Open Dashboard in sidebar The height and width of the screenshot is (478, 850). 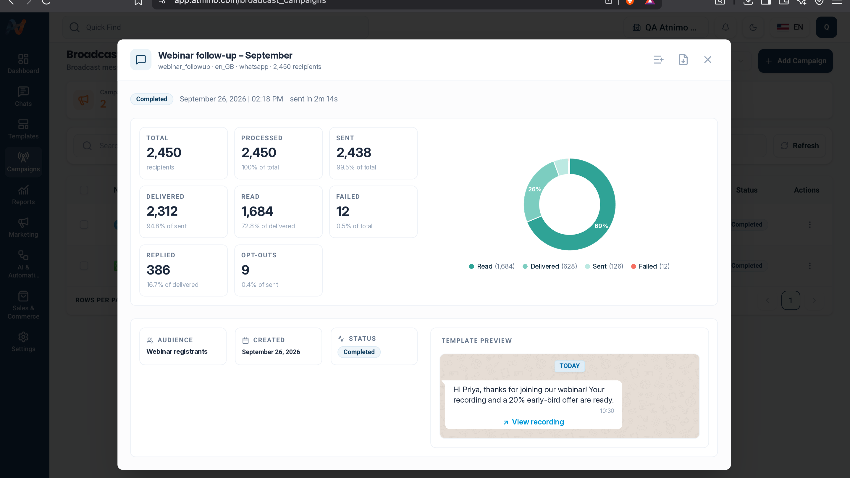tap(23, 64)
